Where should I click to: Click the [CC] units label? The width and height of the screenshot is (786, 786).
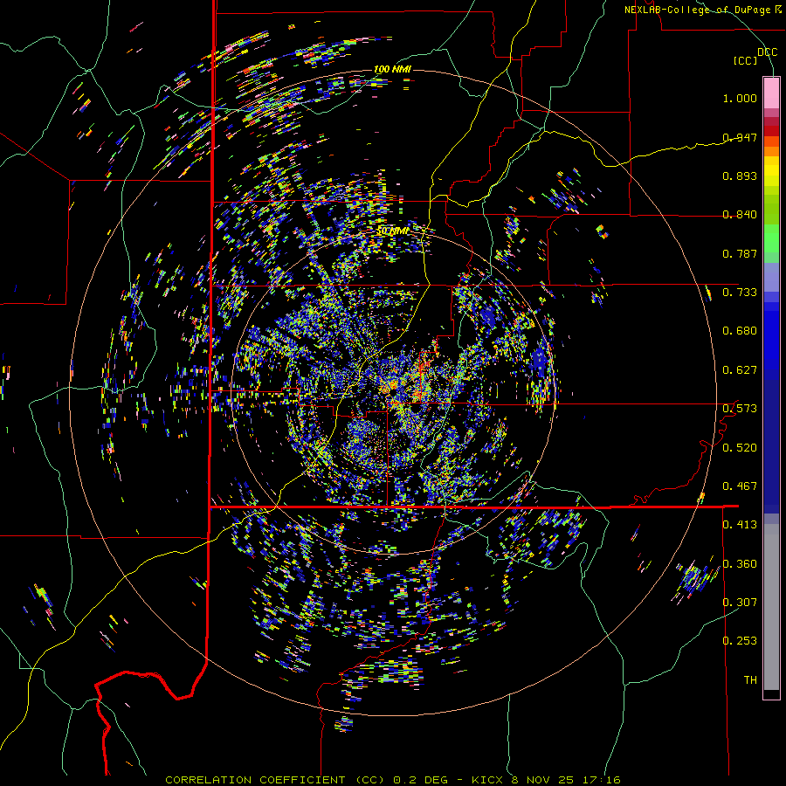[746, 60]
